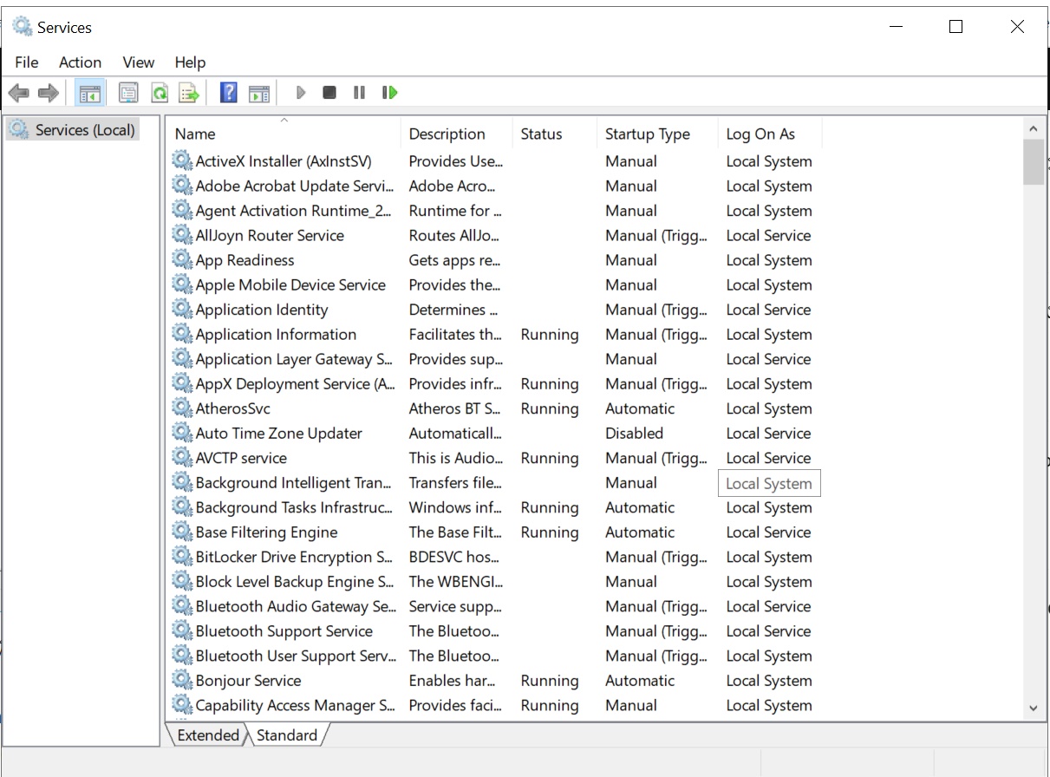Viewport: 1050px width, 777px height.
Task: Click gear icon beside AVCTP service
Action: click(x=182, y=457)
